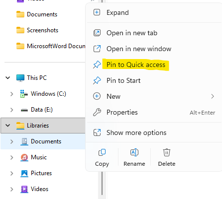The height and width of the screenshot is (199, 222).
Task: Select the Pictures library label
Action: tap(41, 173)
